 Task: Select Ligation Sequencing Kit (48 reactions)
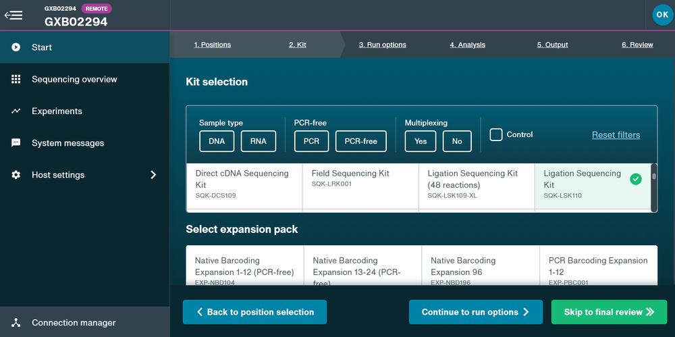point(477,186)
